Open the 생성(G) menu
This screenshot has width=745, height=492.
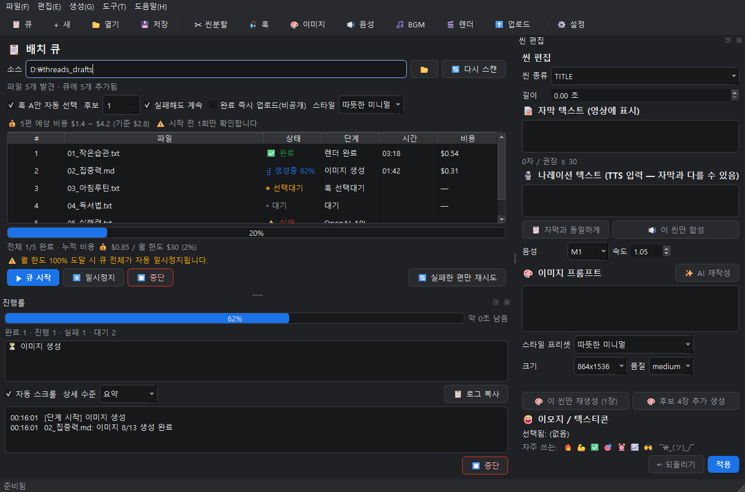(81, 7)
